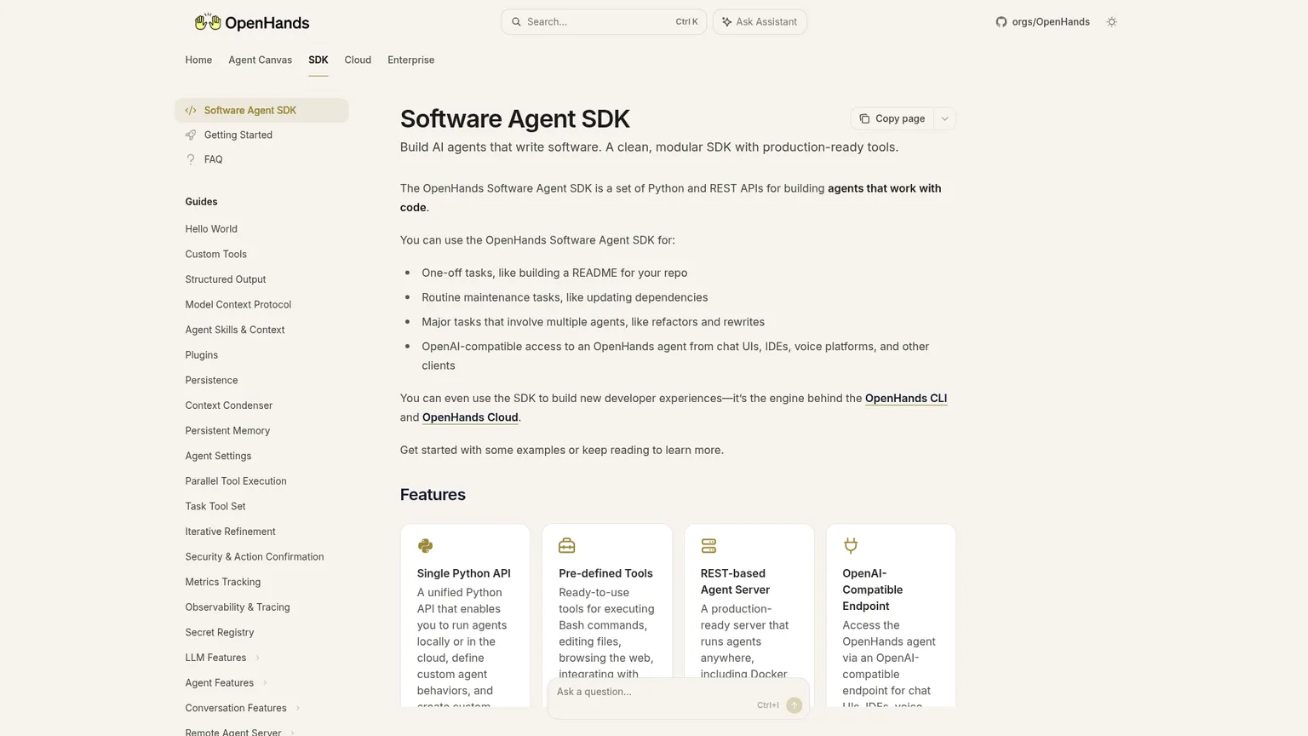The height and width of the screenshot is (736, 1308).
Task: Click the Python icon on Single Python API
Action: coord(425,545)
